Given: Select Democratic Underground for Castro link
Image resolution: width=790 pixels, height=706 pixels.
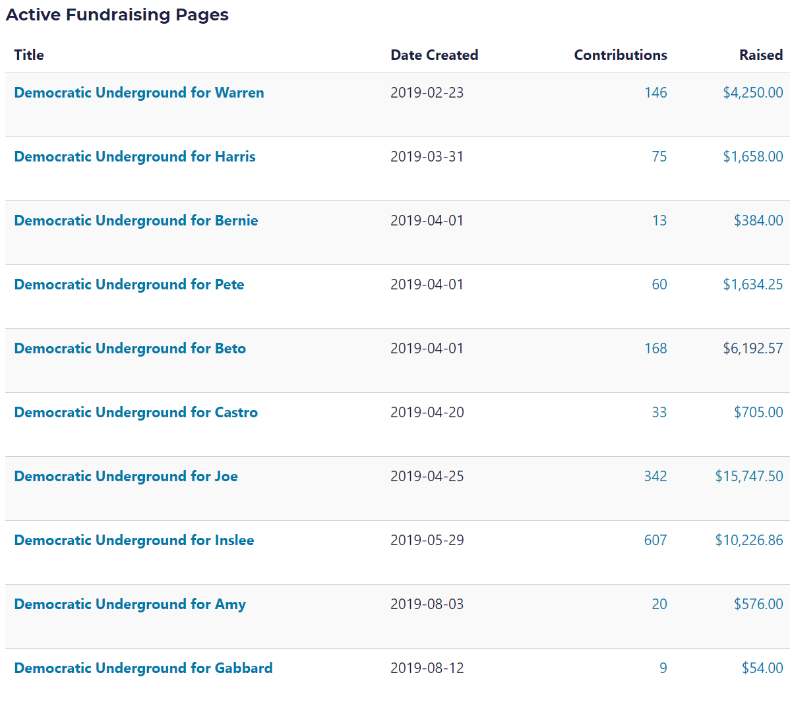Looking at the screenshot, I should [x=136, y=413].
